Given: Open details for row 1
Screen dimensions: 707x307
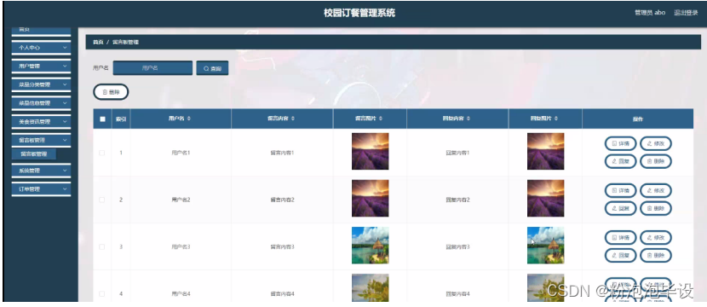Looking at the screenshot, I should tap(620, 143).
